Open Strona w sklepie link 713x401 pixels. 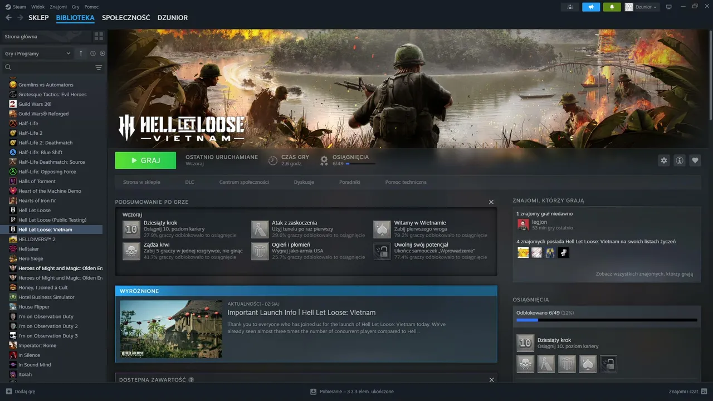(x=141, y=182)
